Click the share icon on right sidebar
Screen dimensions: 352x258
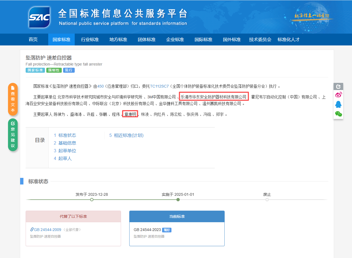click(x=338, y=86)
